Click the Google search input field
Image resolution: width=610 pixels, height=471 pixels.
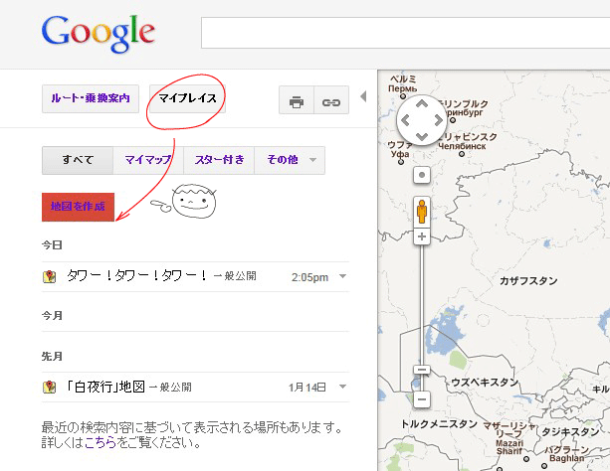[x=405, y=33]
